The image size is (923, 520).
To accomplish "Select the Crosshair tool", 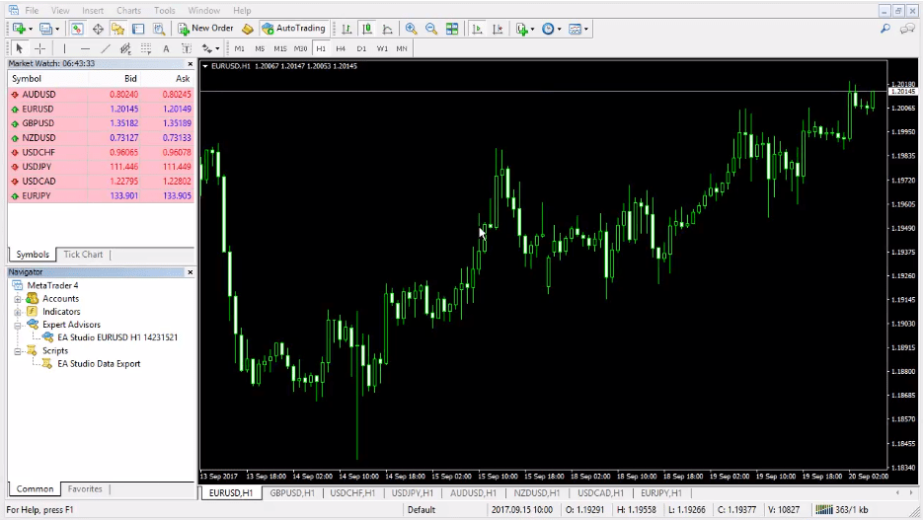I will pos(39,48).
